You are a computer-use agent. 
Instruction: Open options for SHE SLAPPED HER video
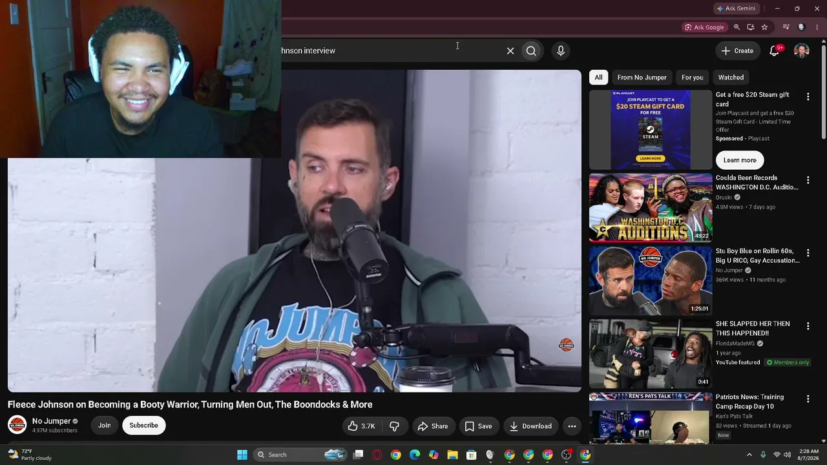[x=808, y=326]
